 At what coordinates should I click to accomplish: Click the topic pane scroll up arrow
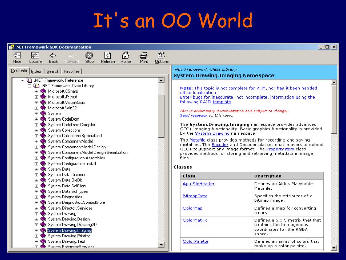tap(334, 83)
